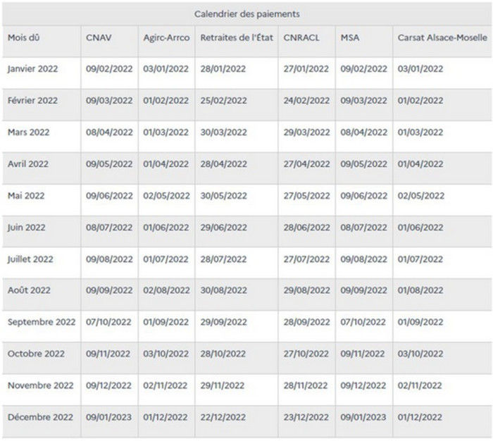
Task: Click the Retraites de l'État header
Action: [x=237, y=38]
